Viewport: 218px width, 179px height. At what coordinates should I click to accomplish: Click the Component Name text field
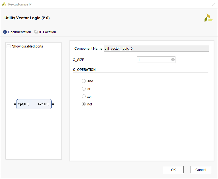click(x=156, y=49)
